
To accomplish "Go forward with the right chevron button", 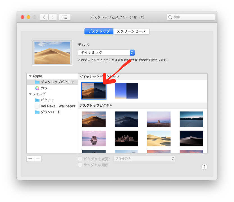I will pyautogui.click(x=53, y=17).
